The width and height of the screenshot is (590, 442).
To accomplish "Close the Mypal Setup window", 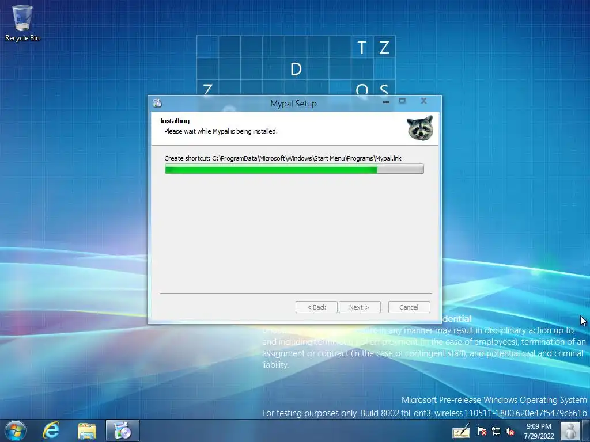I will (x=423, y=101).
